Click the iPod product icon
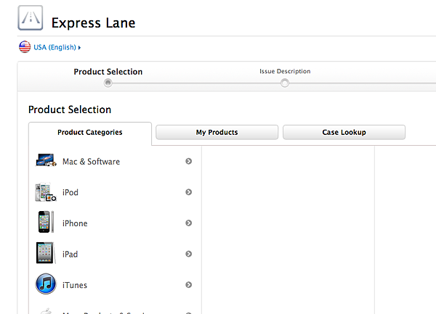This screenshot has width=436, height=314. pos(46,192)
